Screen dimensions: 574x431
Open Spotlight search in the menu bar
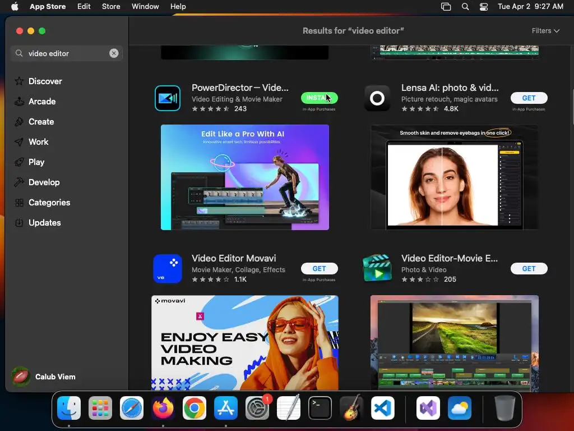point(465,7)
